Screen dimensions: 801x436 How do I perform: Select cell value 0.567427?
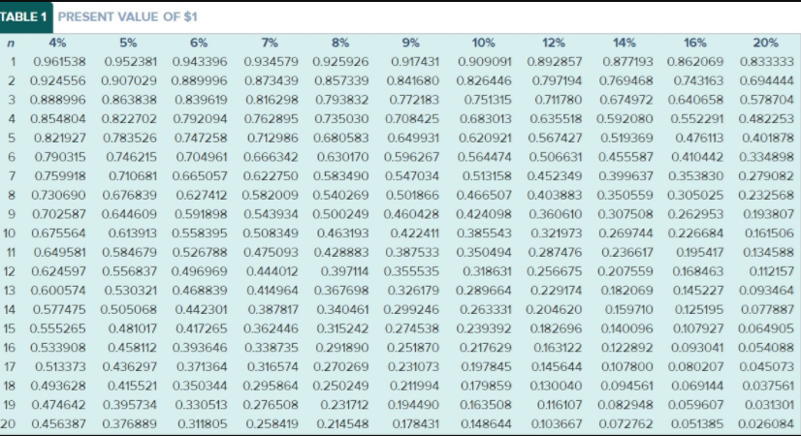pos(555,138)
